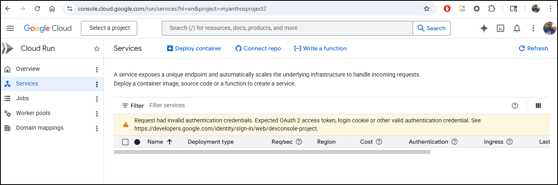This screenshot has height=185, width=558.
Task: Toggle the select-all services checkbox
Action: [125, 142]
